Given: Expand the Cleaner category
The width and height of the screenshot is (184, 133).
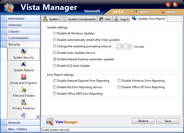Looking at the screenshot, I should coord(20,31).
